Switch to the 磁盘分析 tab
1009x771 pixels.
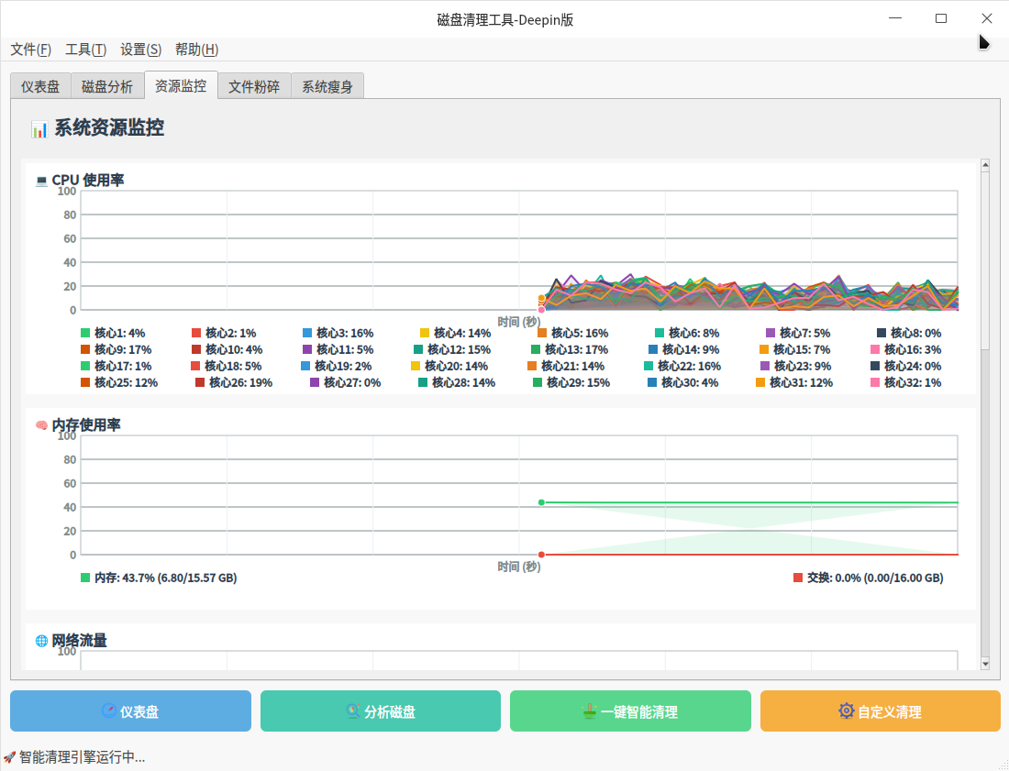[107, 87]
